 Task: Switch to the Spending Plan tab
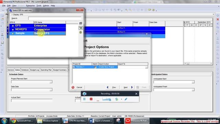pos(46,70)
